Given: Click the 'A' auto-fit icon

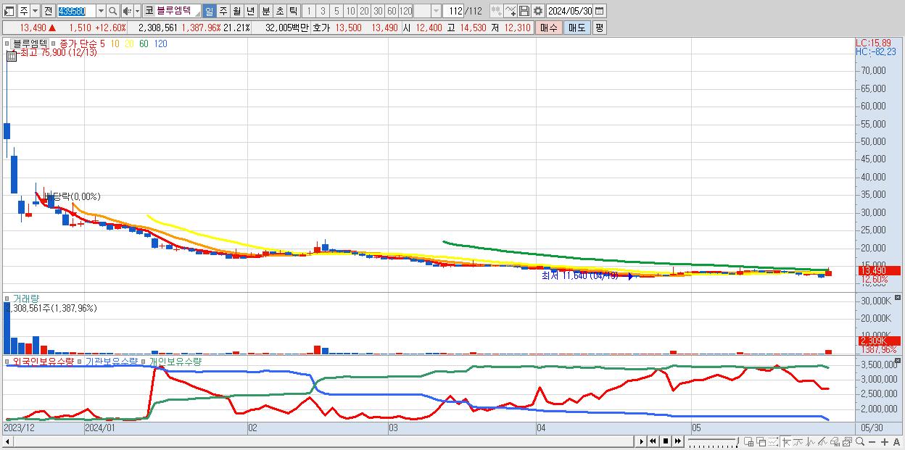Looking at the screenshot, I should [897, 441].
